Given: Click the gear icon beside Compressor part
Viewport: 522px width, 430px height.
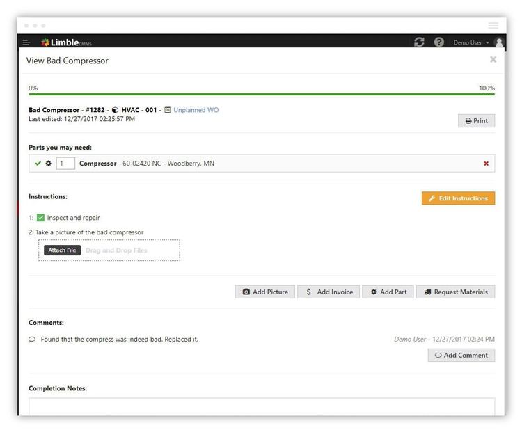Looking at the screenshot, I should (48, 164).
